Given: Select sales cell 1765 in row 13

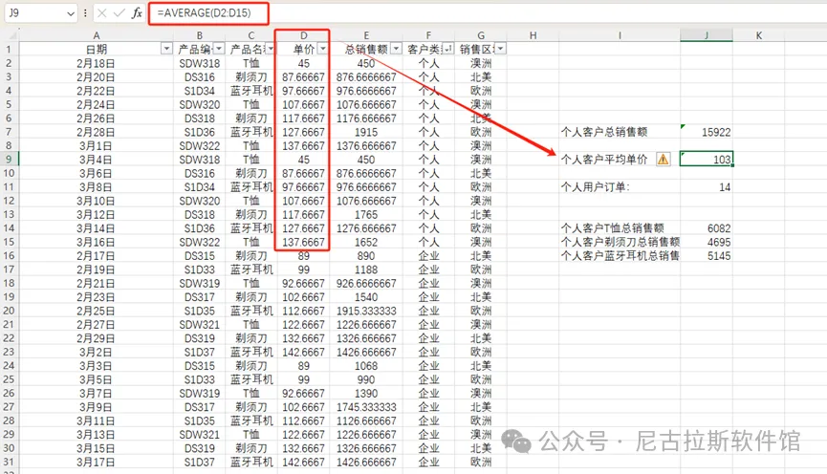Looking at the screenshot, I should 366,215.
